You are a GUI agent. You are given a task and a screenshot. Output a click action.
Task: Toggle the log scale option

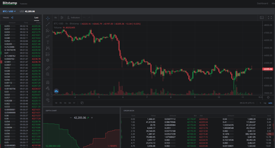pyautogui.click(x=265, y=103)
